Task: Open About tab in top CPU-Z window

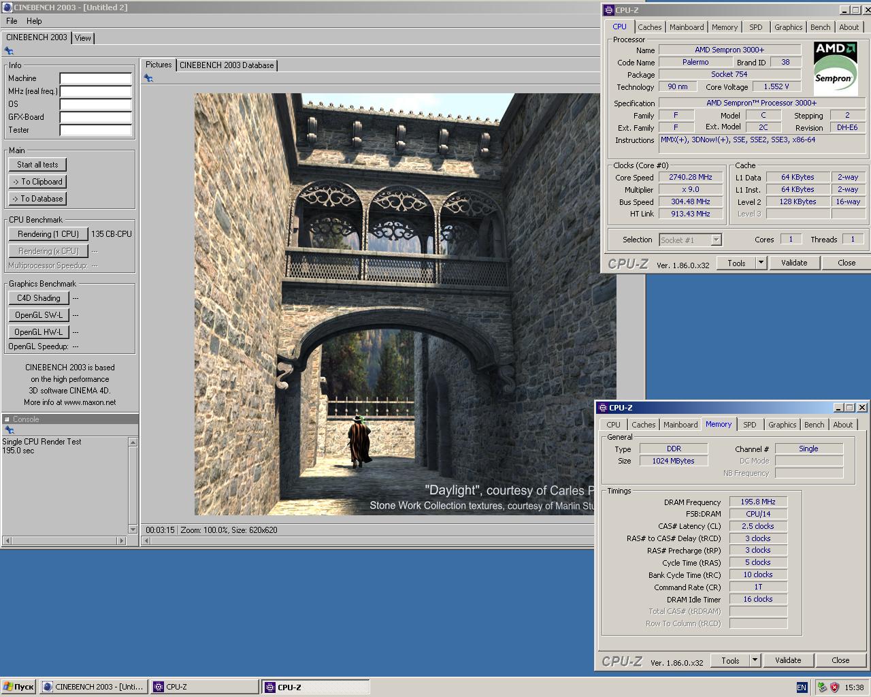Action: [849, 27]
